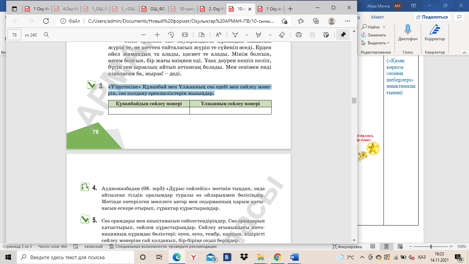Viewport: 469px width, 264px height.
Task: Open the Windows Start menu
Action: (x=8, y=257)
